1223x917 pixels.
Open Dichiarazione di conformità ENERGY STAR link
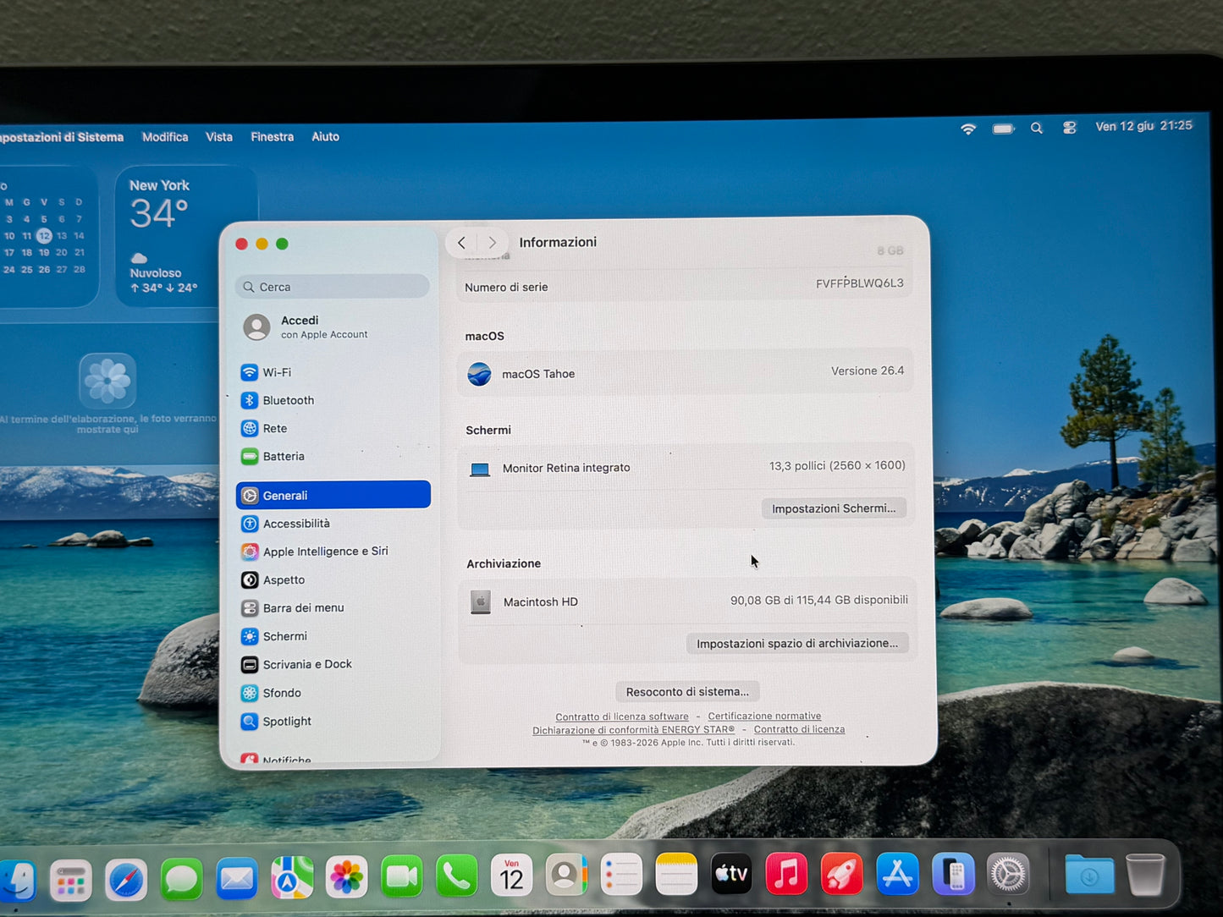click(633, 730)
